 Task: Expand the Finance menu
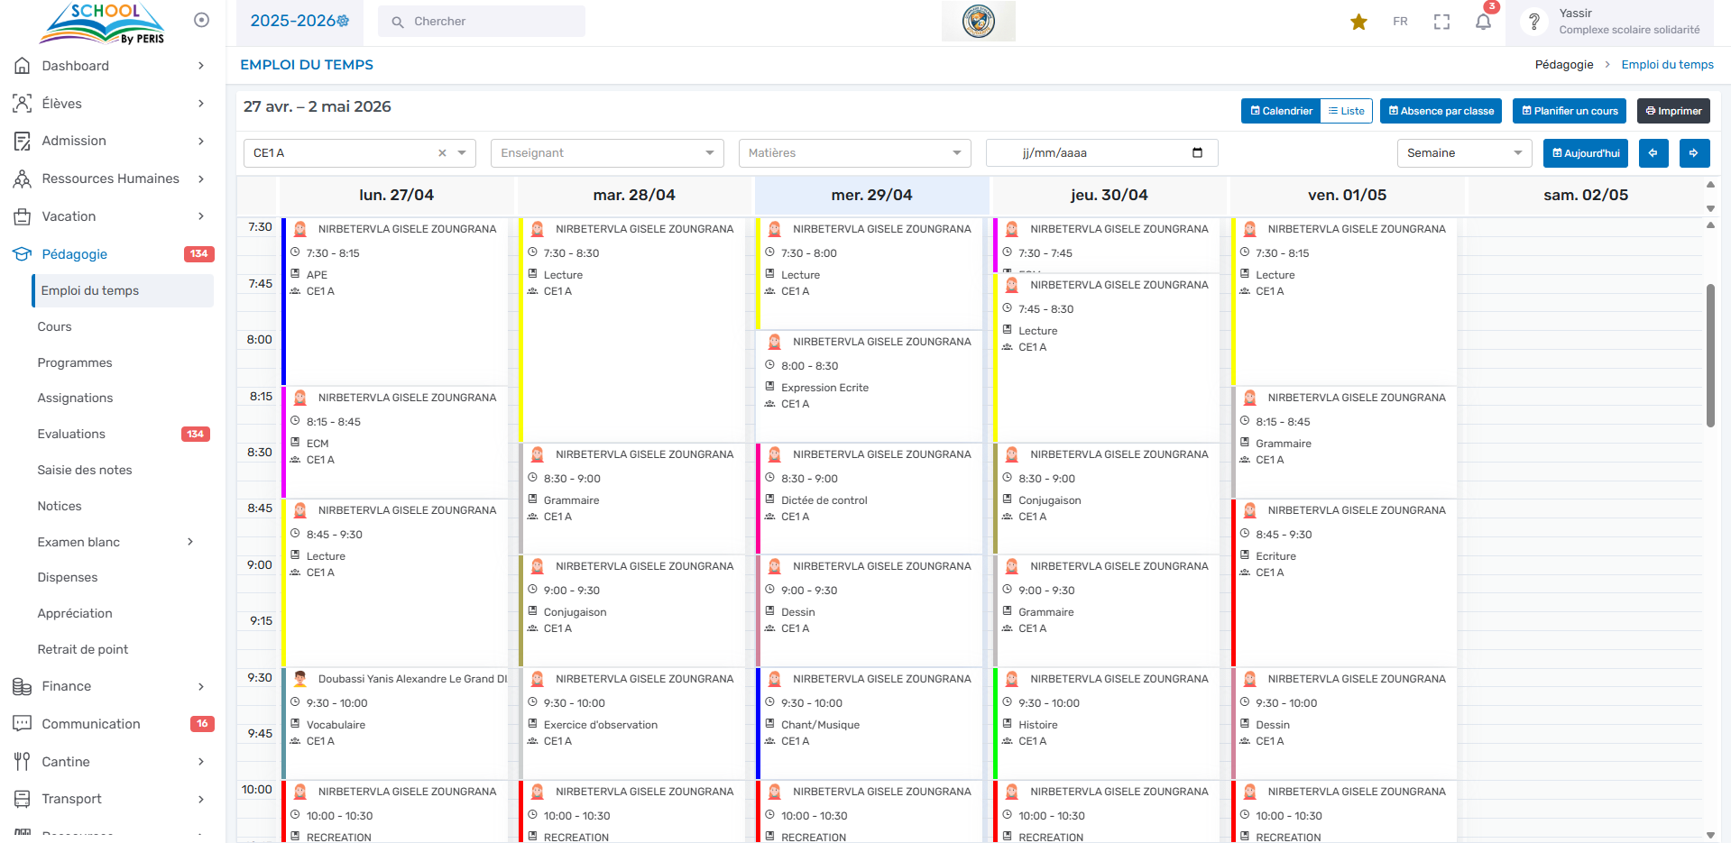coord(67,686)
